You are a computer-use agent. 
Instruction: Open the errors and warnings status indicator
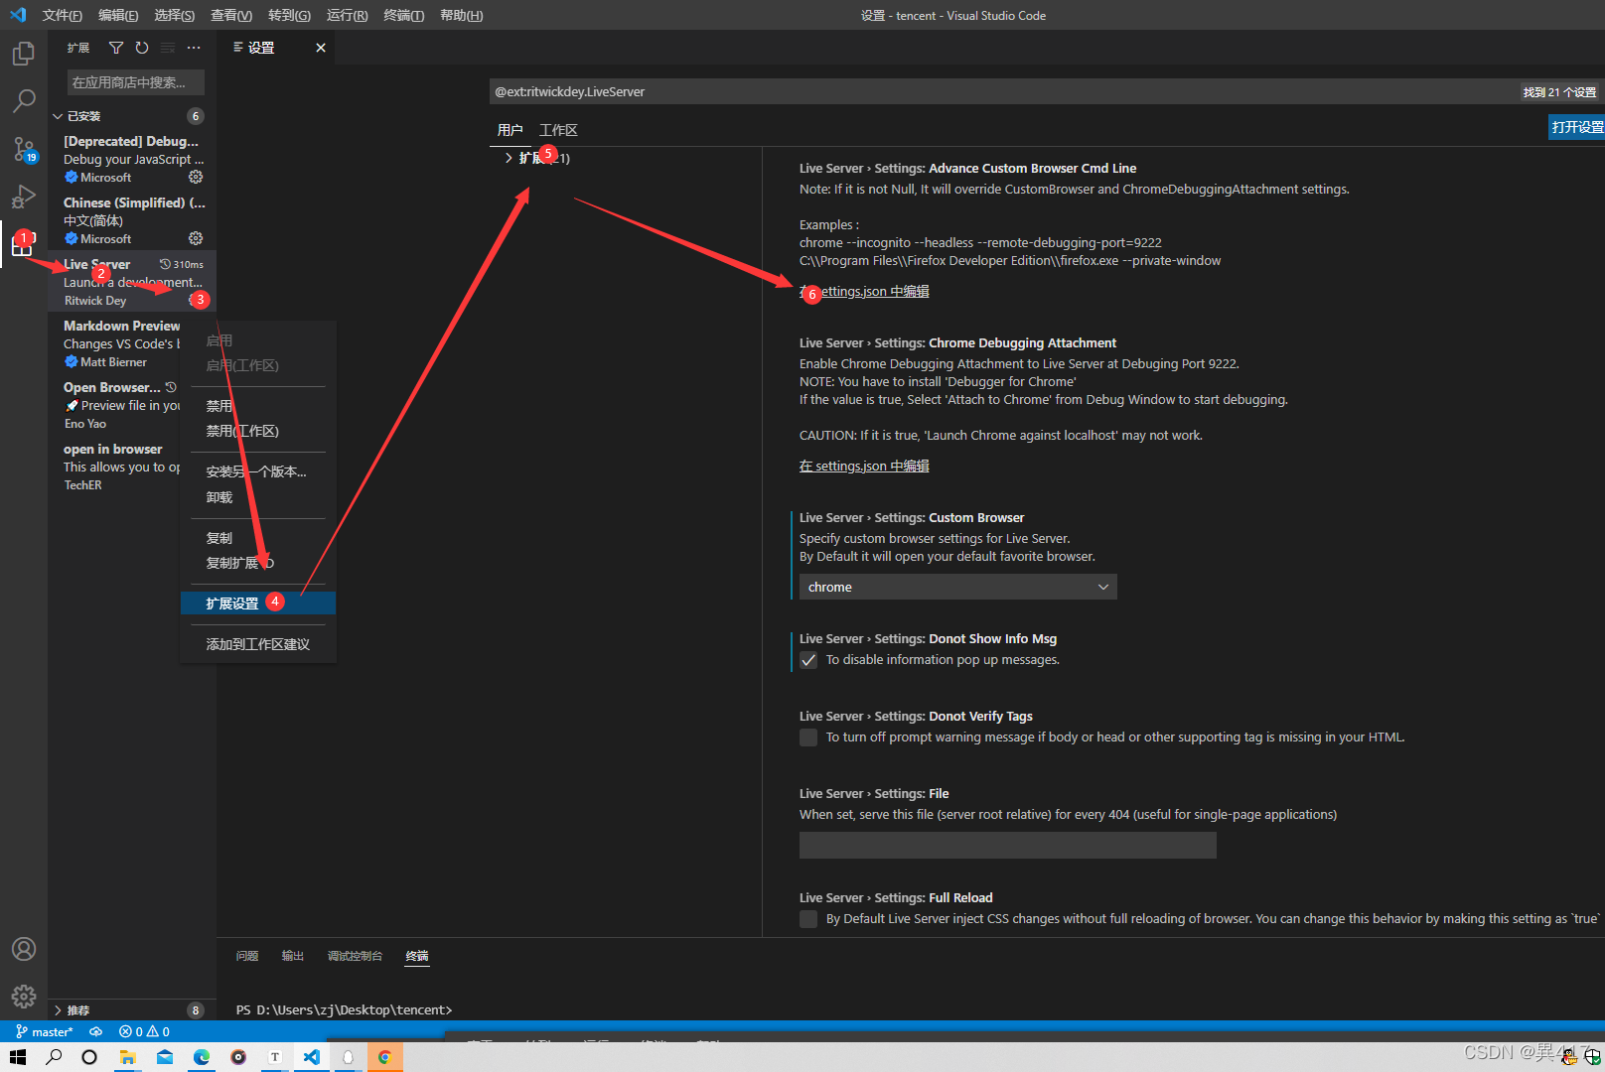click(144, 1031)
